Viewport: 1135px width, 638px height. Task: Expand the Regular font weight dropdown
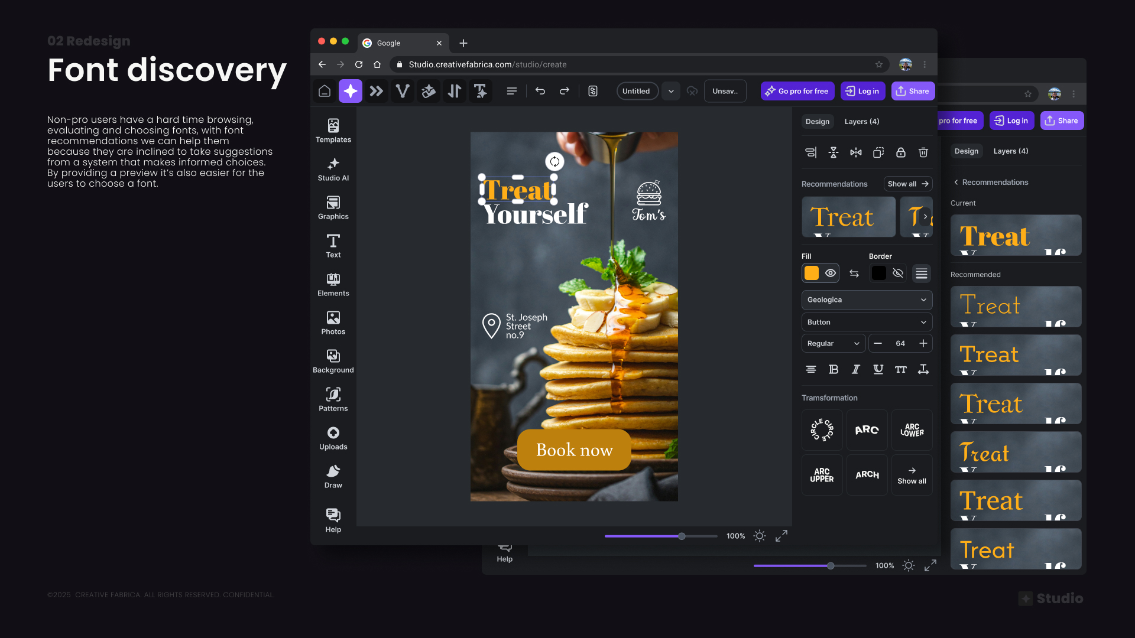pos(833,343)
